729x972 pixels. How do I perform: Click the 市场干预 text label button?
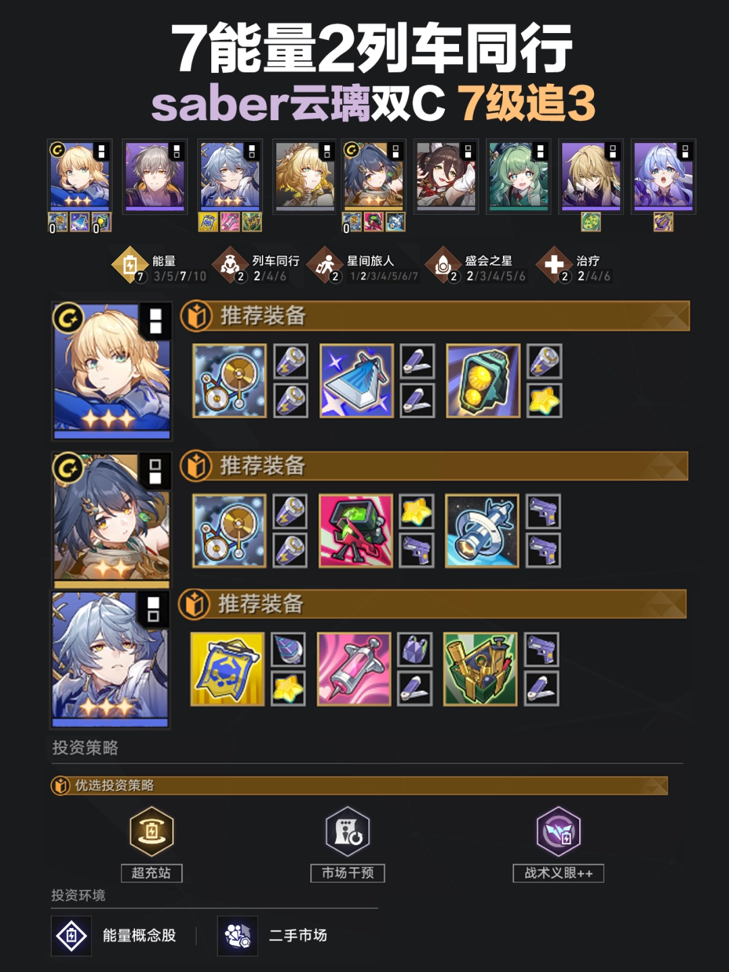tap(348, 873)
